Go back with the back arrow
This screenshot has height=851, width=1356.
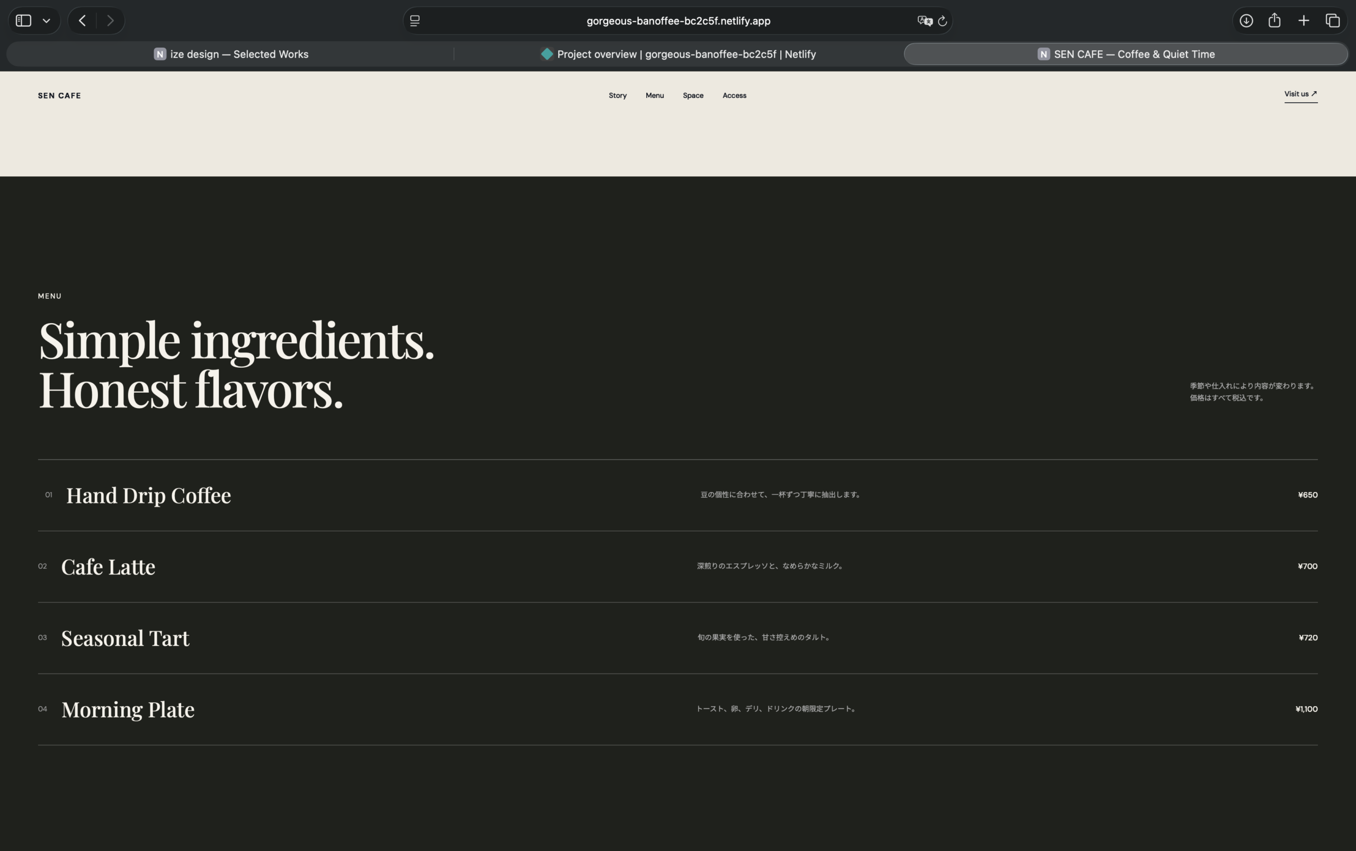(x=82, y=21)
